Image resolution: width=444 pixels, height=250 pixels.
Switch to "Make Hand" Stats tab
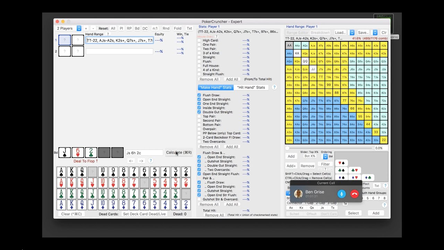(x=215, y=87)
